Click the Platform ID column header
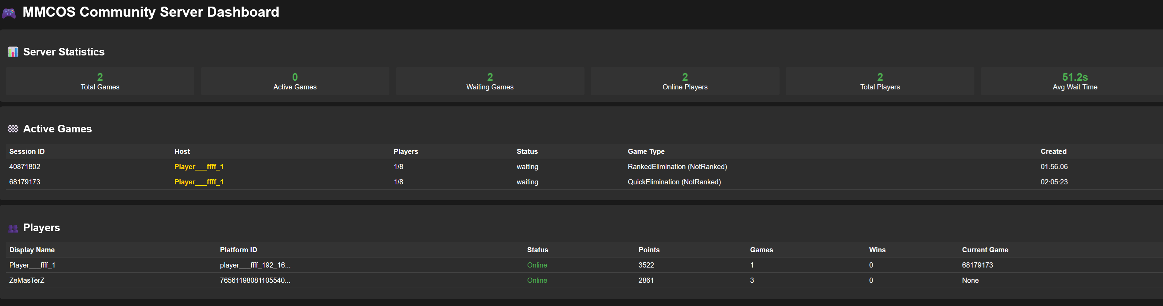This screenshot has height=306, width=1163. point(238,250)
